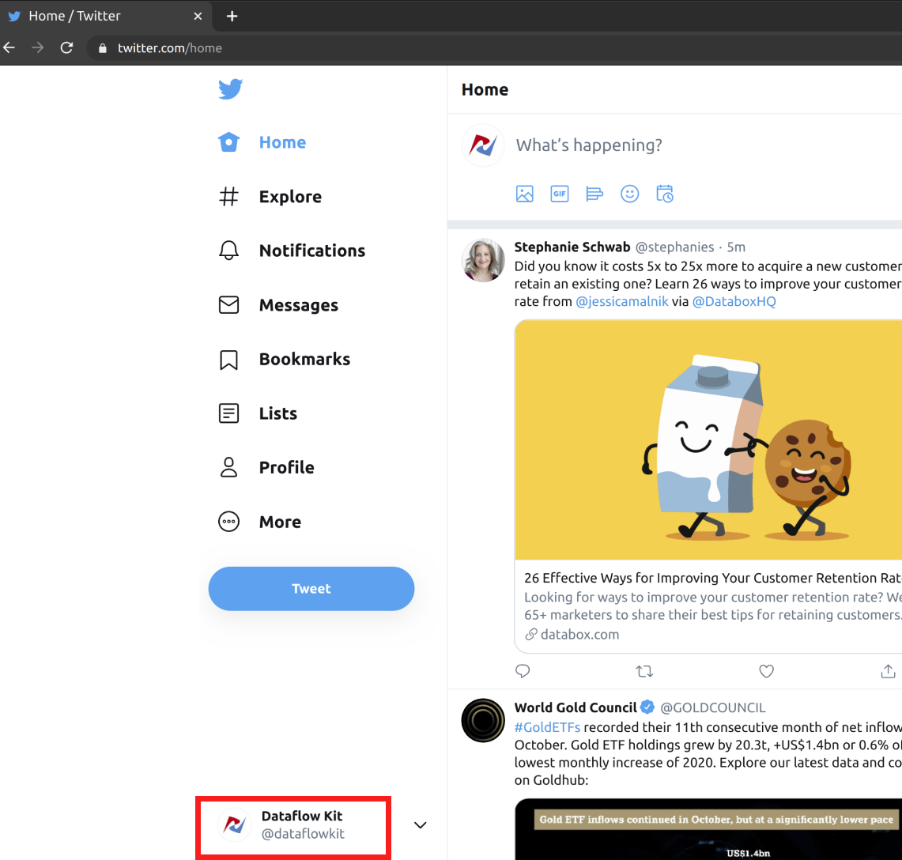The image size is (902, 860).
Task: Open the customer retention article title
Action: 712,578
